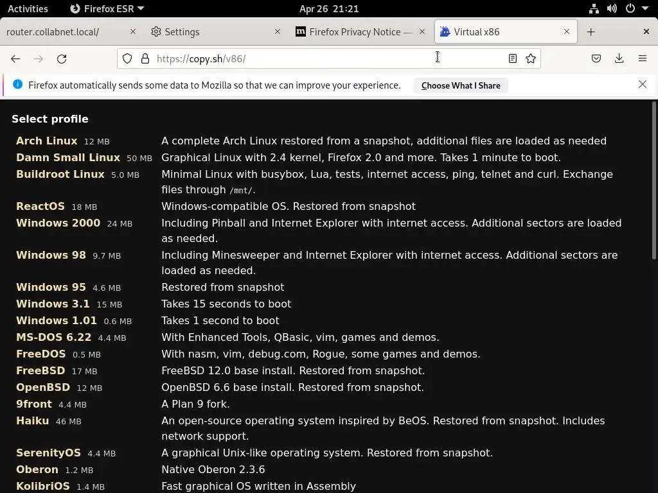Select the Virtual x86 tab
The width and height of the screenshot is (658, 493).
click(x=506, y=32)
